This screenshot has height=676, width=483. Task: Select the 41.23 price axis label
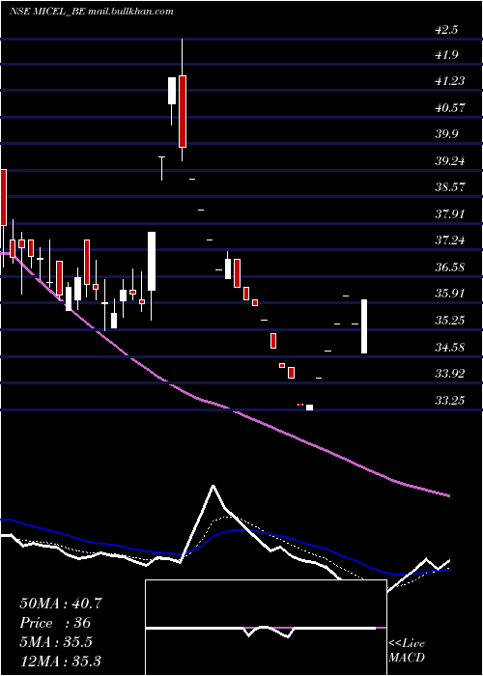pyautogui.click(x=450, y=81)
